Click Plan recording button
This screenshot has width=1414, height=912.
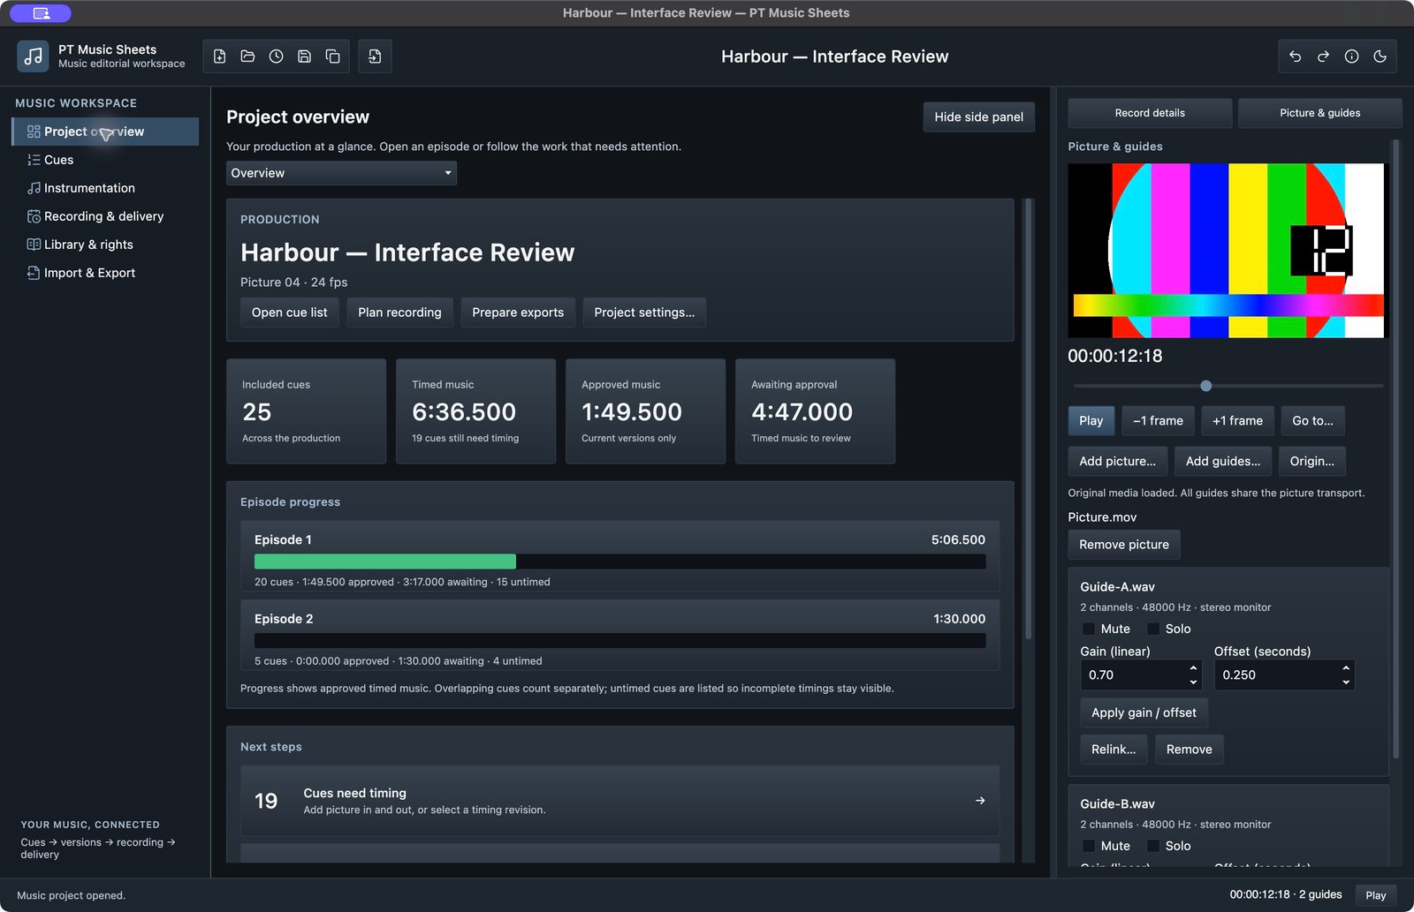(399, 313)
